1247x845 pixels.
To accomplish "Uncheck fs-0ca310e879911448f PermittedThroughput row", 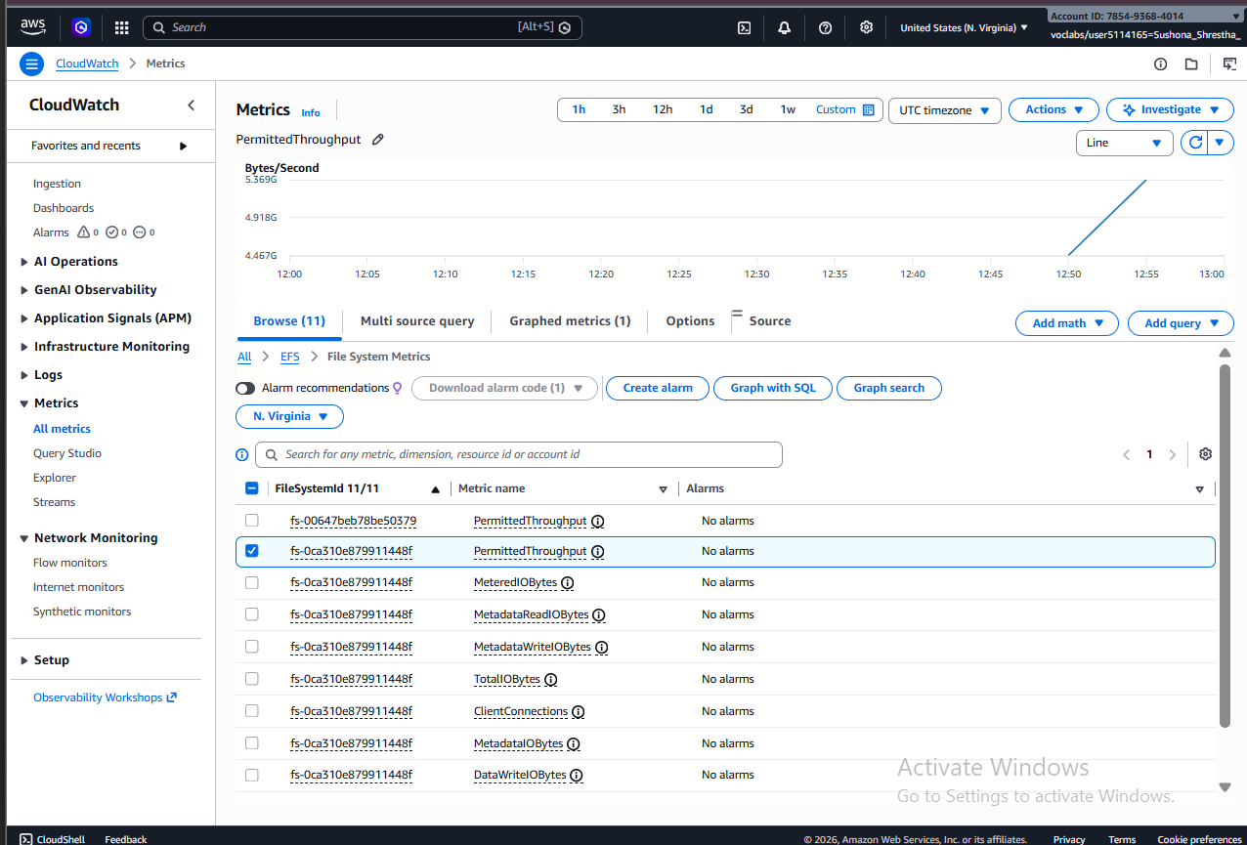I will (251, 551).
